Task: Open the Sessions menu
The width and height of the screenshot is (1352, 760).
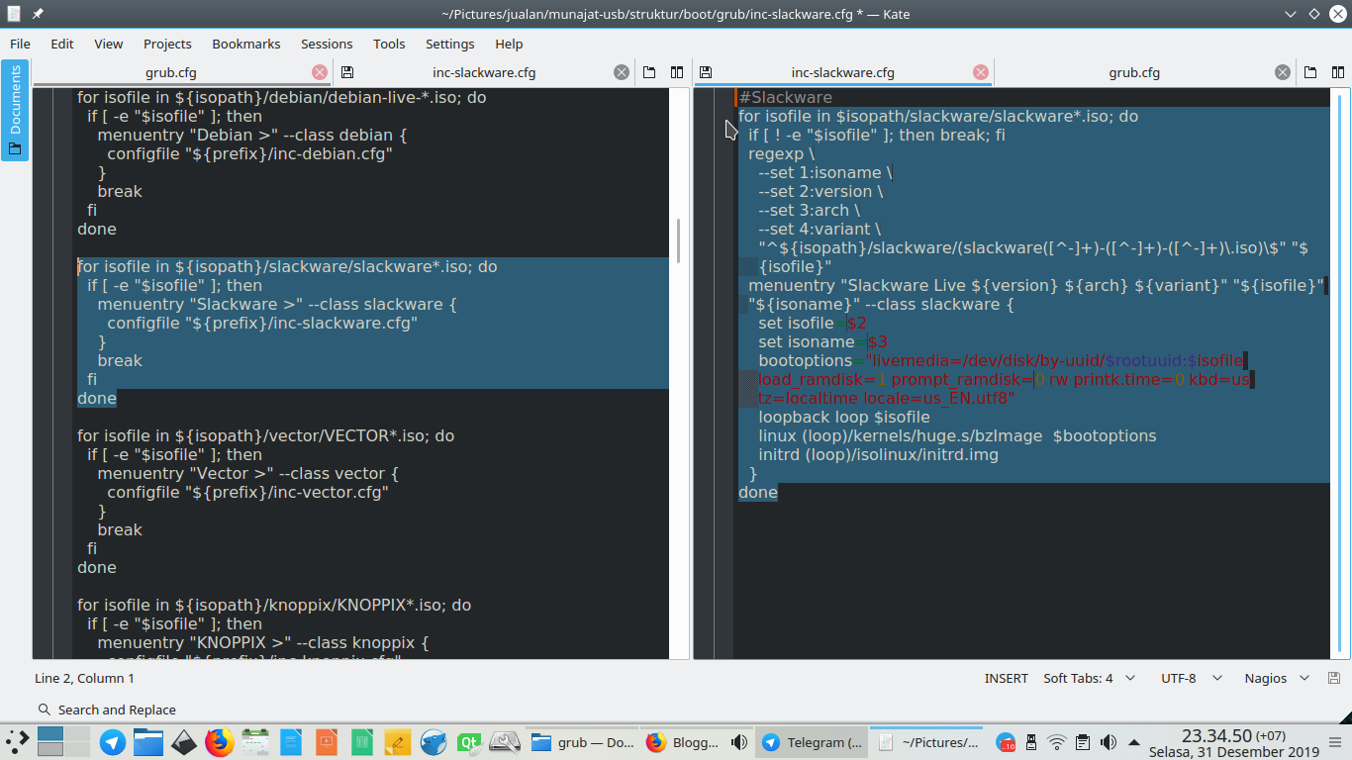Action: tap(327, 44)
